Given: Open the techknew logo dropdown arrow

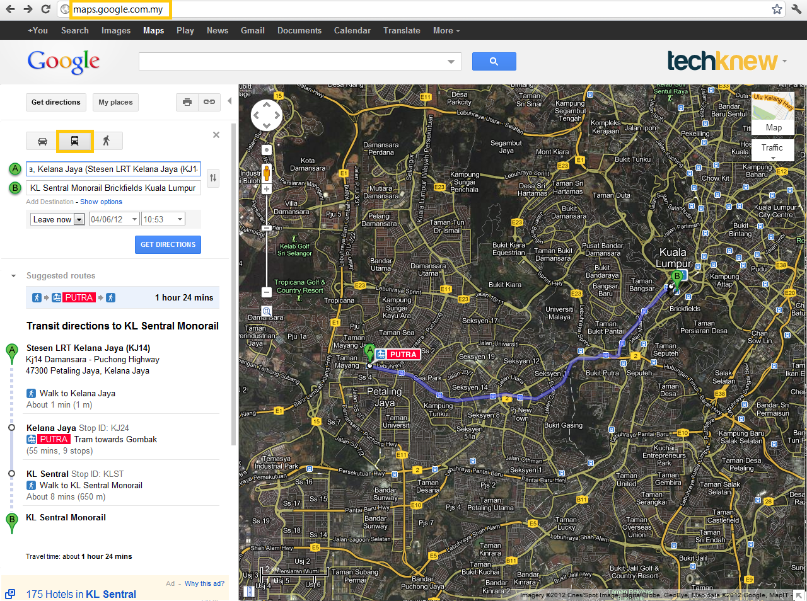Looking at the screenshot, I should tap(785, 61).
